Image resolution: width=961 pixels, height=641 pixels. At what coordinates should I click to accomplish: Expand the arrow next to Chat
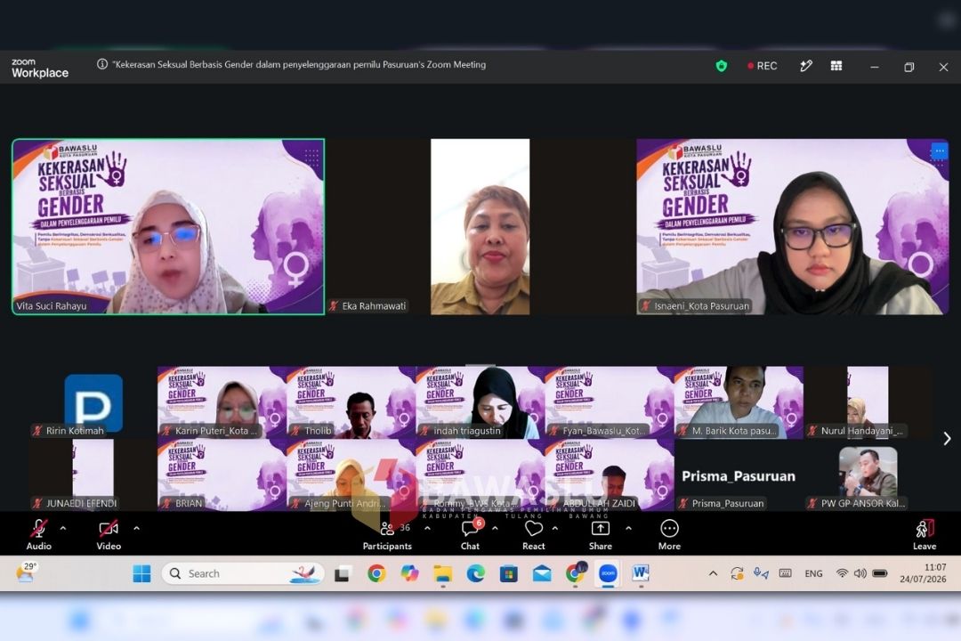pyautogui.click(x=495, y=528)
